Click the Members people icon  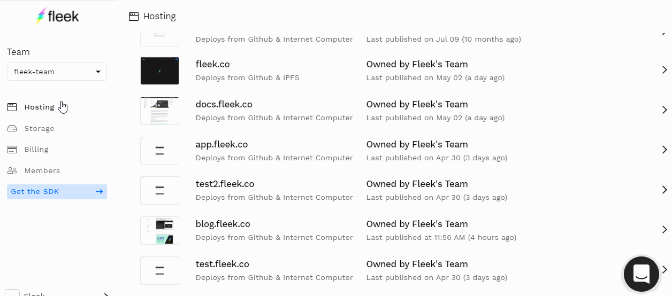click(x=12, y=171)
